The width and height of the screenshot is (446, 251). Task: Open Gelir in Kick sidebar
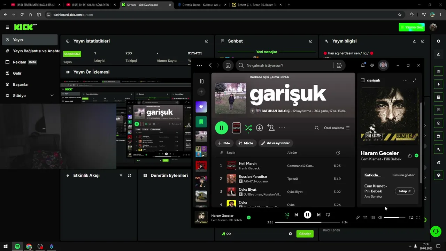pos(30,73)
